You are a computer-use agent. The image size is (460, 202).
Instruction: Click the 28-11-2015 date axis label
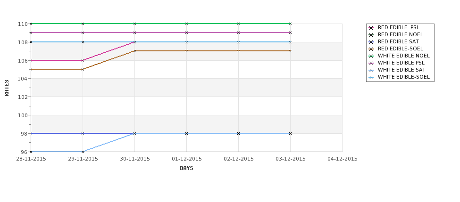click(31, 159)
